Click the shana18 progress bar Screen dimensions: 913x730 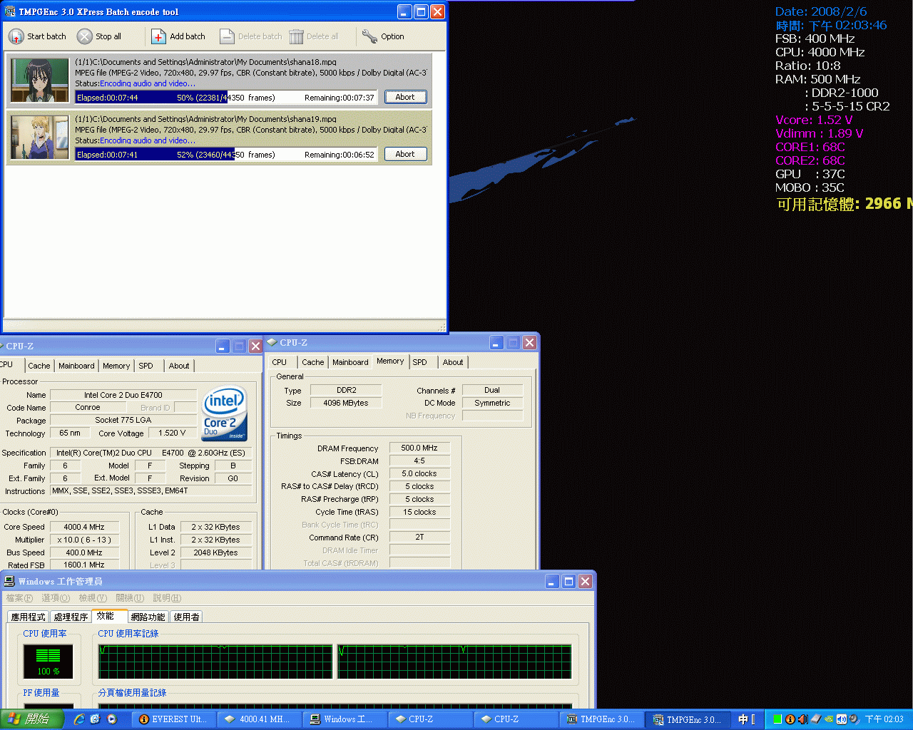(227, 97)
